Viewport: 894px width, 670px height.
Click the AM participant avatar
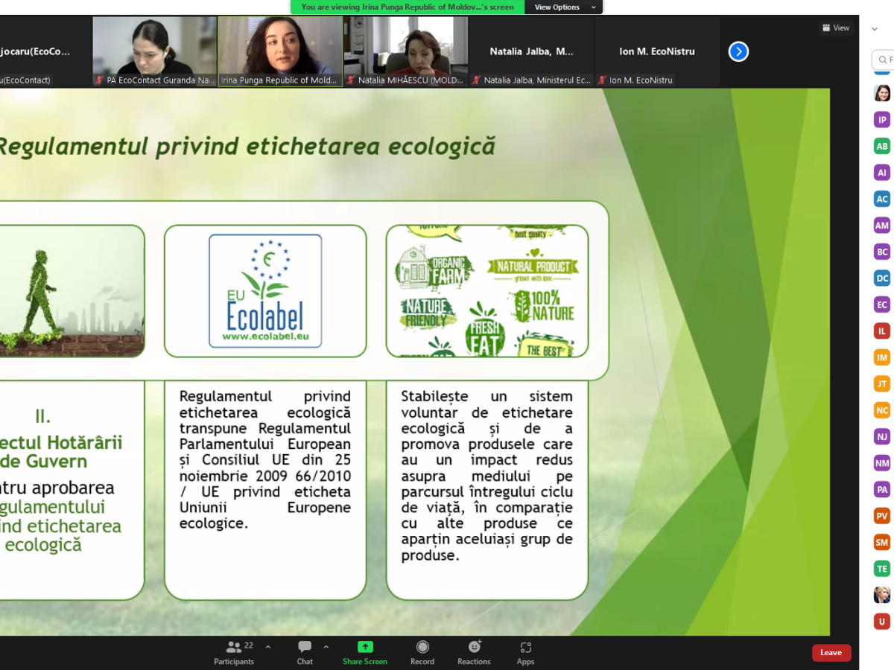pyautogui.click(x=882, y=226)
